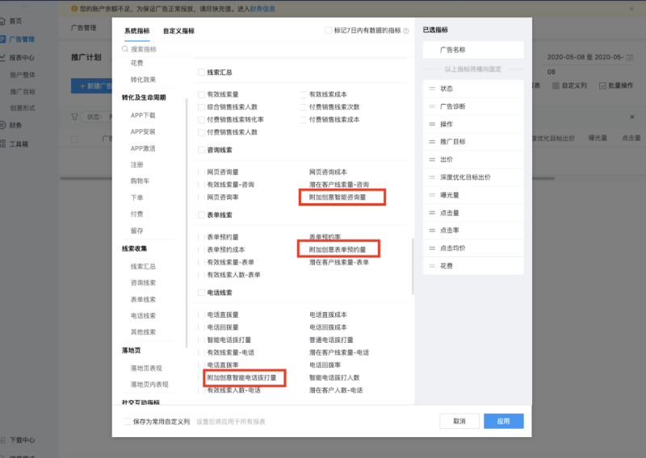Close the filter bar with its x icon
Viewport: 646px width, 458px height.
(x=632, y=117)
